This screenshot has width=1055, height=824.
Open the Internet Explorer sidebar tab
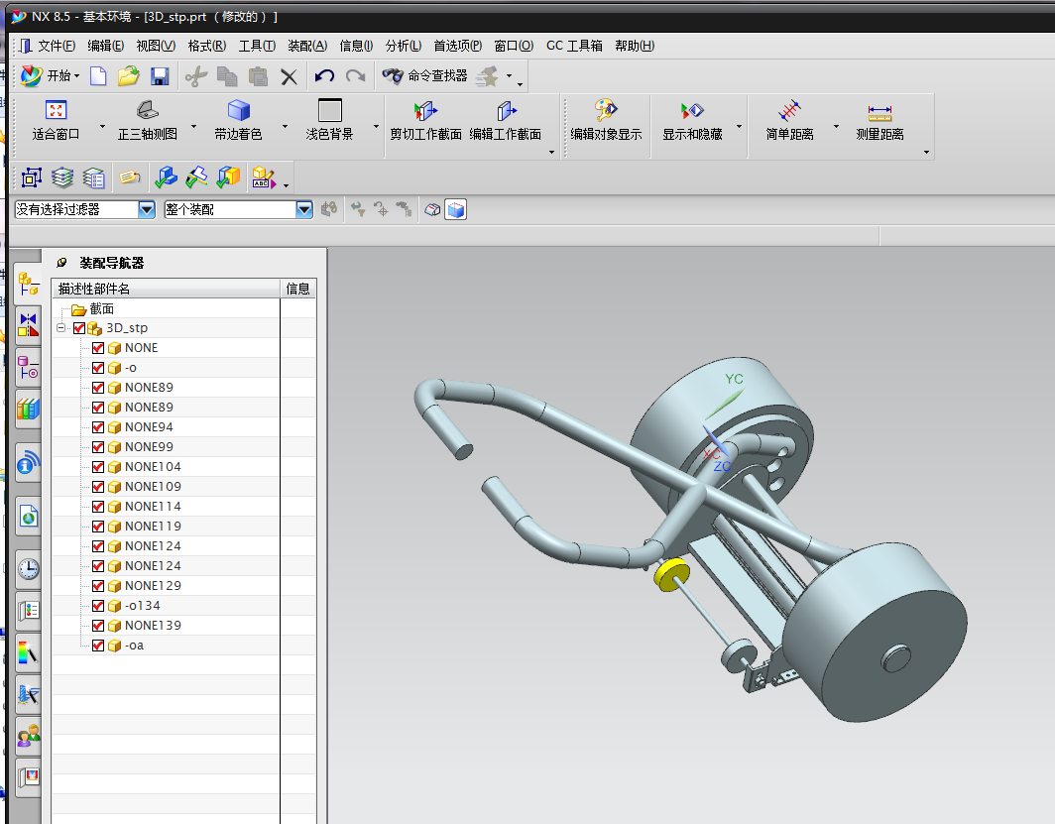point(28,518)
